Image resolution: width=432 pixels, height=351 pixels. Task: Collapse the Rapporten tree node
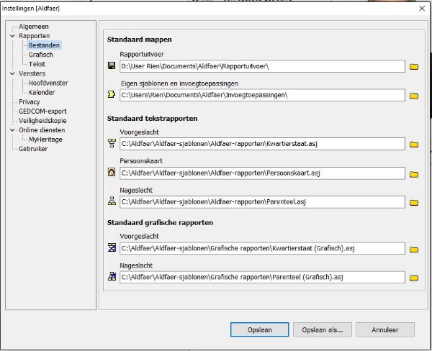tap(12, 36)
